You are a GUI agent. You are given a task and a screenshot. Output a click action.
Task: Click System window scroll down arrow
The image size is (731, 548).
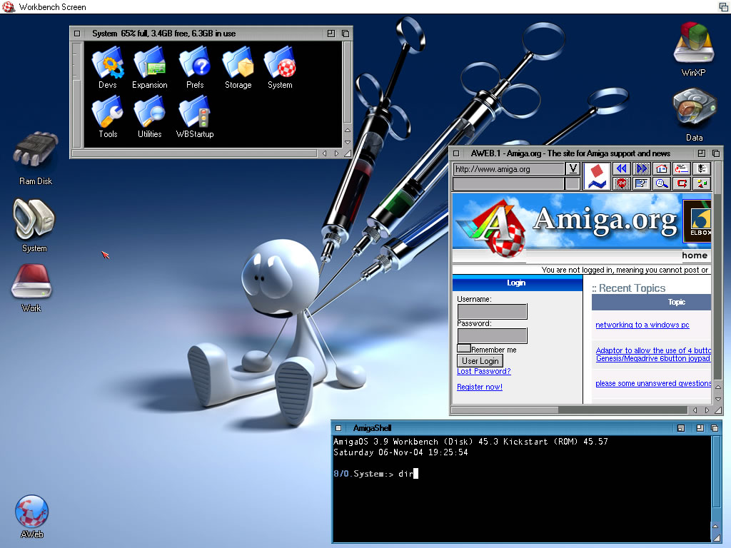tap(348, 142)
